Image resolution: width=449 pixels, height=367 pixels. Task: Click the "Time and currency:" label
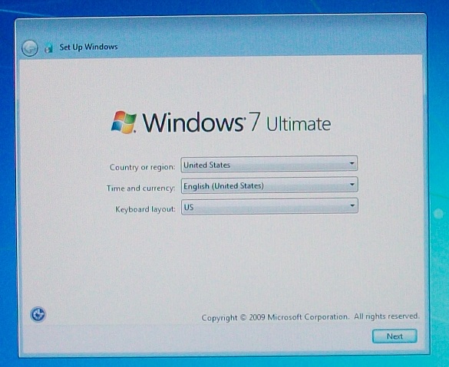coord(140,188)
